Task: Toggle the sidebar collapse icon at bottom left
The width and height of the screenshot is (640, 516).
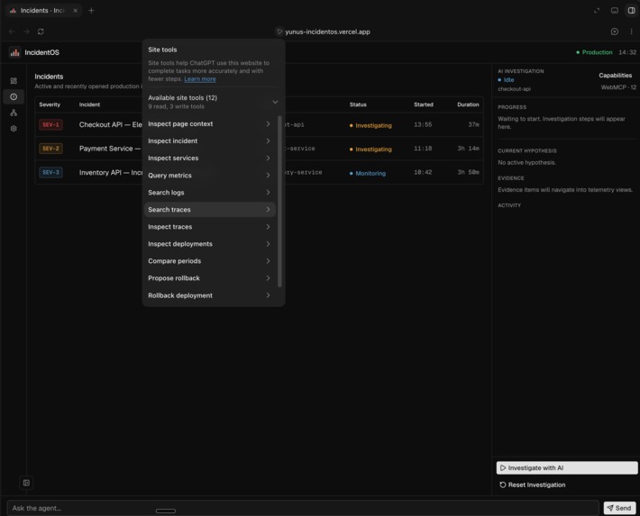Action: point(26,483)
